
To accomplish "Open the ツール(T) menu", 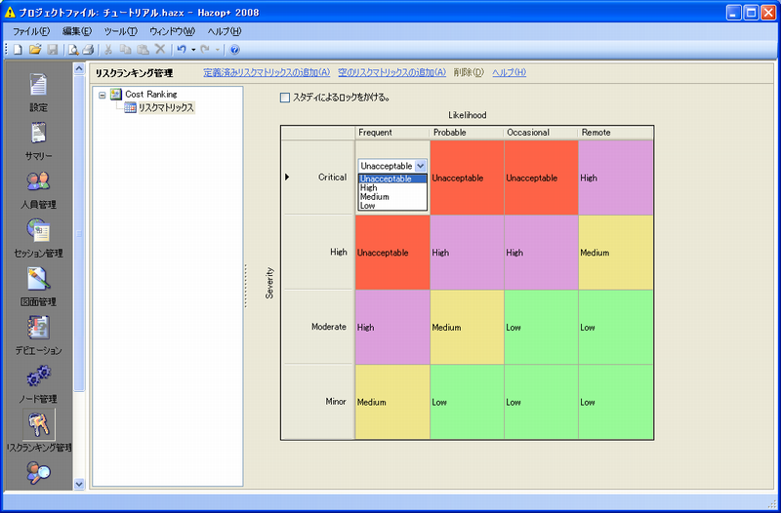I will [120, 31].
